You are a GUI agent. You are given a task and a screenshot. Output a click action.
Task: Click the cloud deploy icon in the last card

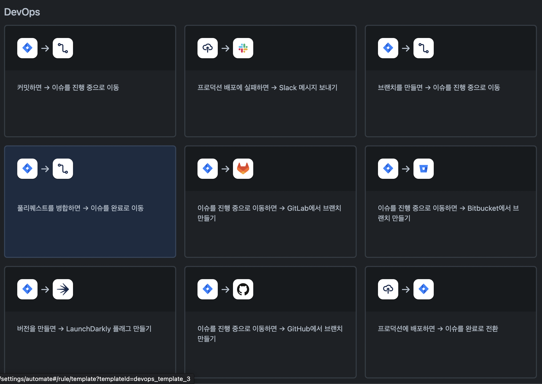[388, 289]
